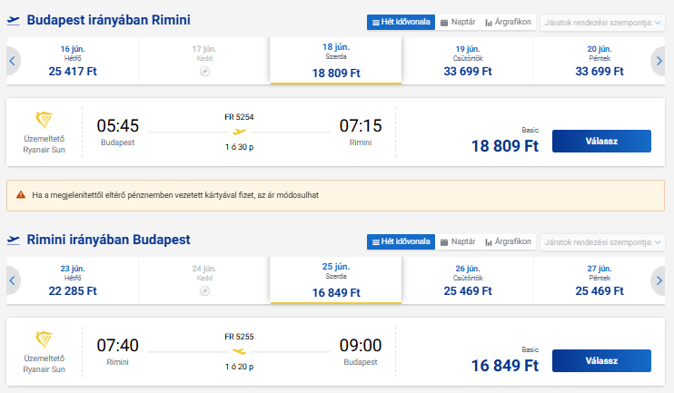Select 16 jún. outbound date for 25 417 Ft
Image resolution: width=674 pixels, height=393 pixels.
[x=73, y=61]
